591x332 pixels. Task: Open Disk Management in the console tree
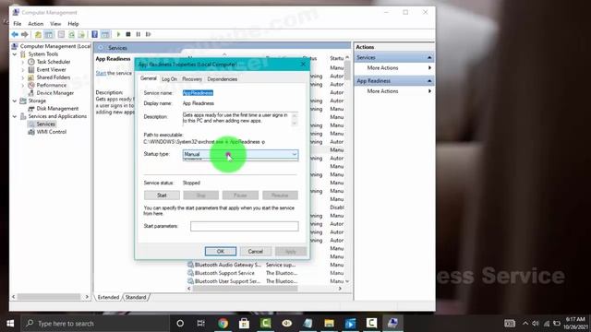point(57,109)
